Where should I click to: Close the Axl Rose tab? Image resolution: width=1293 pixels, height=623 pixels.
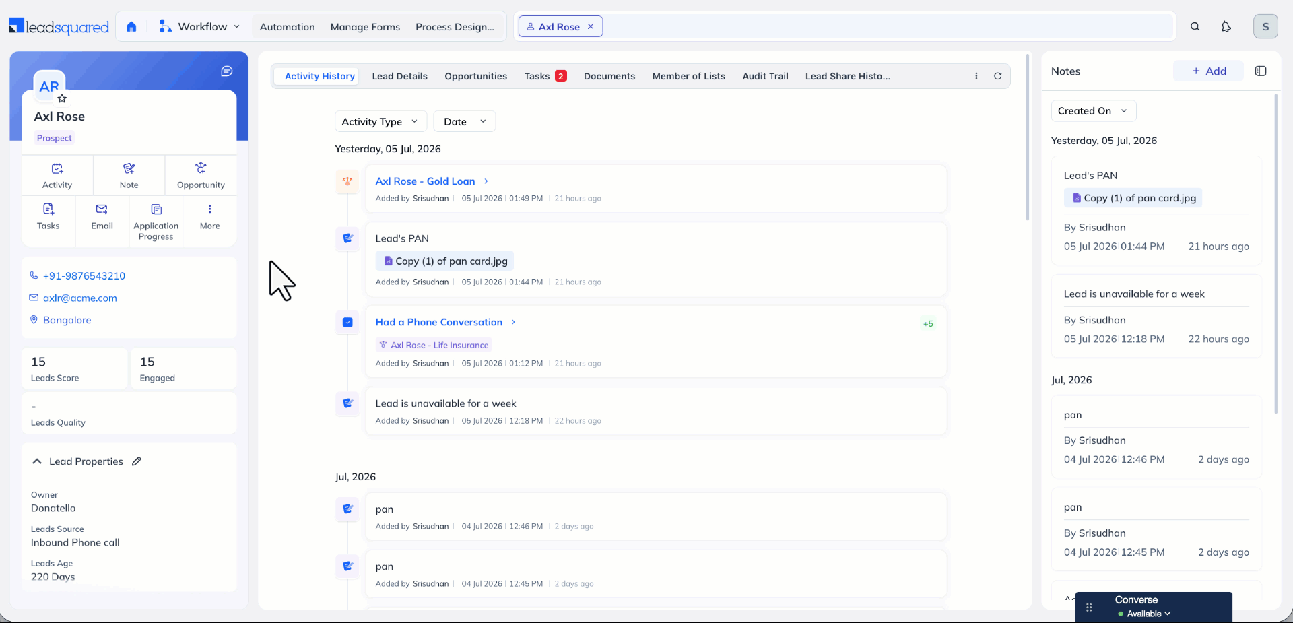(x=591, y=26)
